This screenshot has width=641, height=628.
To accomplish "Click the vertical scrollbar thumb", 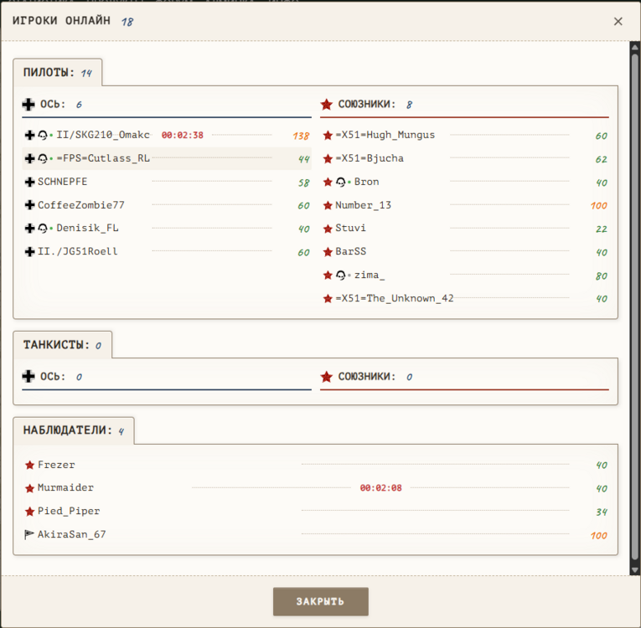I will (635, 307).
